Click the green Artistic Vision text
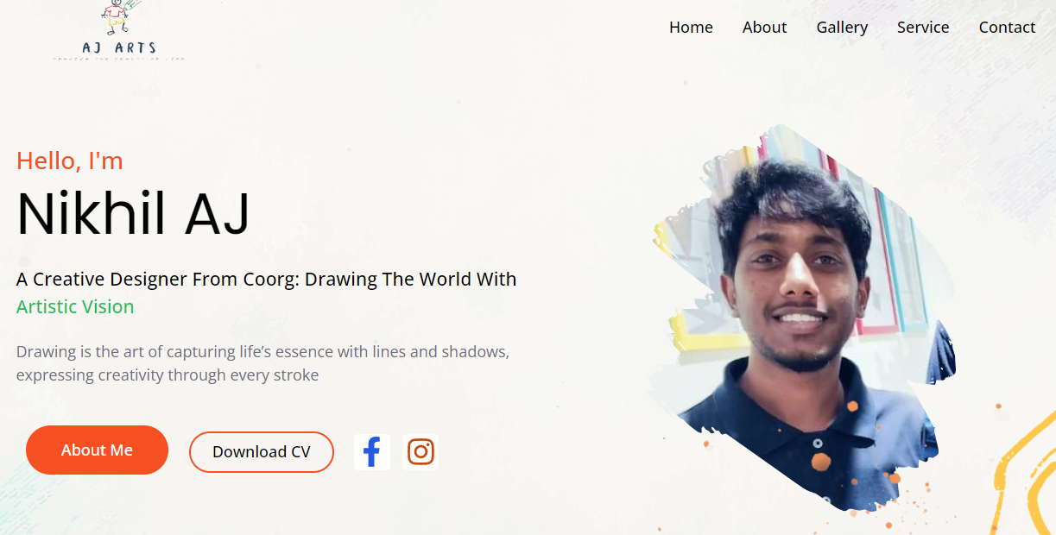1056x535 pixels. (75, 306)
